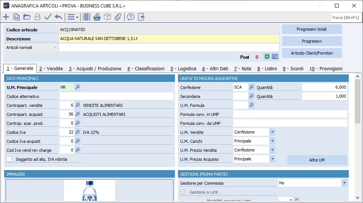
Task: Expand the Articoli normali type dropdown
Action: click(55, 47)
